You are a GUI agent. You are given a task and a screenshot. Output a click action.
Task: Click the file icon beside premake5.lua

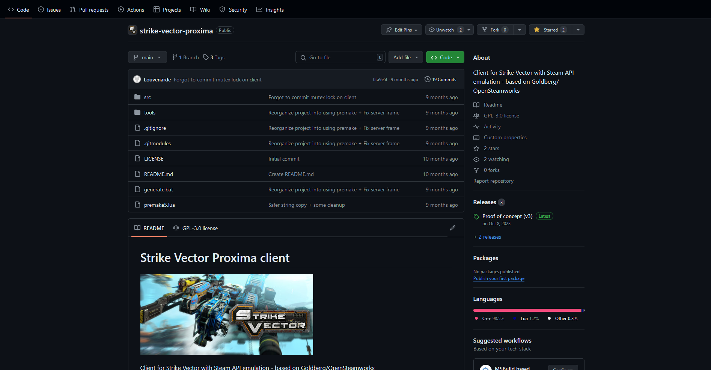click(x=137, y=205)
